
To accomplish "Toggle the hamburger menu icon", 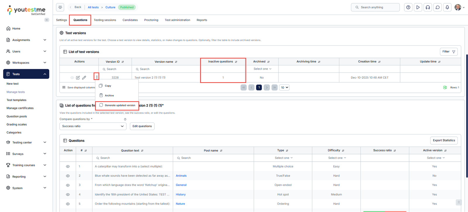I will (x=60, y=7).
